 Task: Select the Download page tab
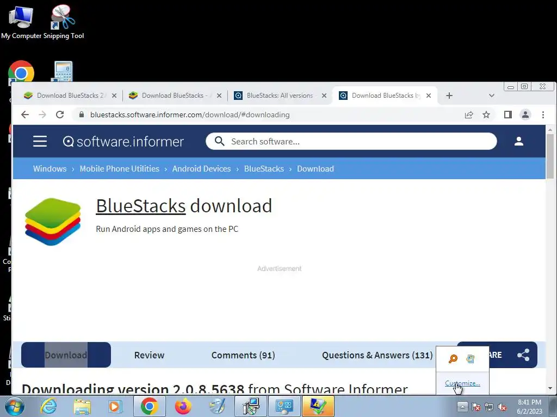(66, 355)
